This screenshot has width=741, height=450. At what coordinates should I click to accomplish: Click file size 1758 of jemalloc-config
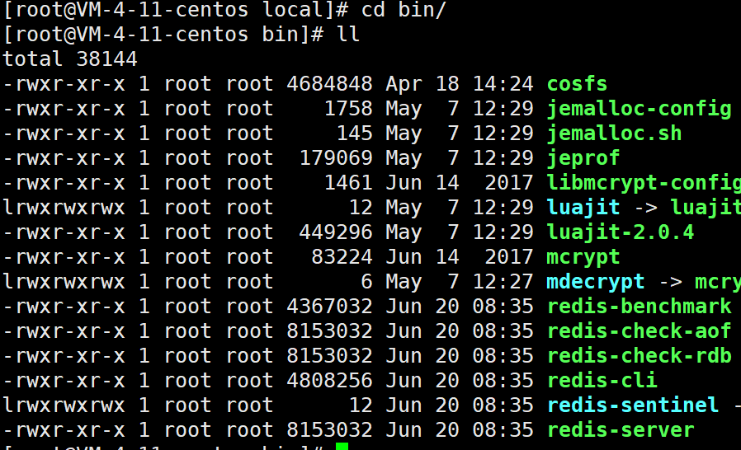coord(348,109)
